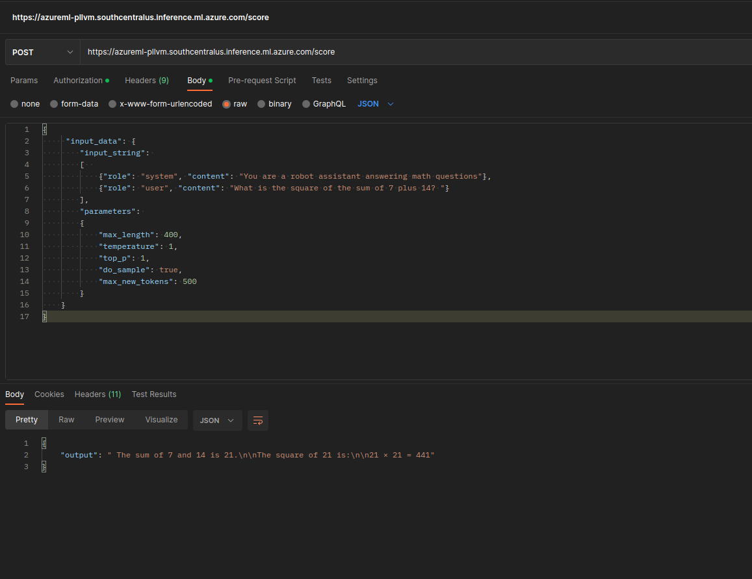The width and height of the screenshot is (752, 579).
Task: Open the Params tab
Action: tap(24, 81)
